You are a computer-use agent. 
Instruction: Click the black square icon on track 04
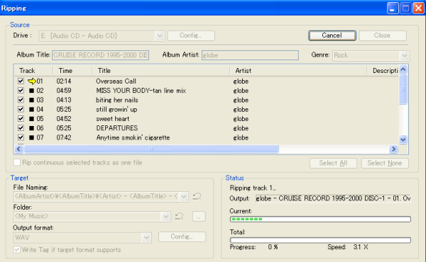[x=31, y=110]
